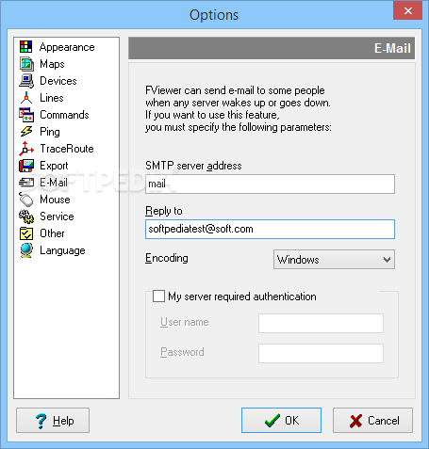Click the Other checkmark icon
This screenshot has width=429, height=449.
click(26, 233)
